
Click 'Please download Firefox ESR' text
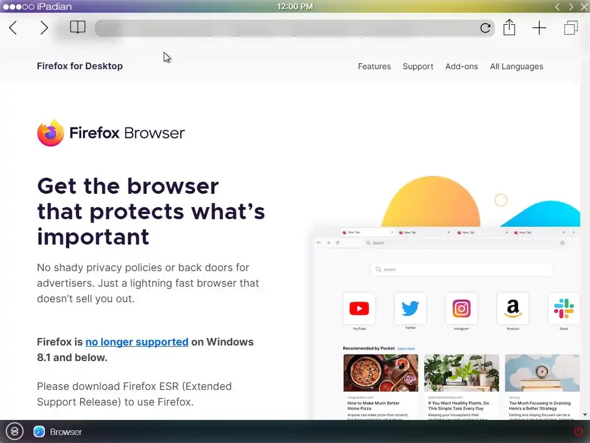134,394
